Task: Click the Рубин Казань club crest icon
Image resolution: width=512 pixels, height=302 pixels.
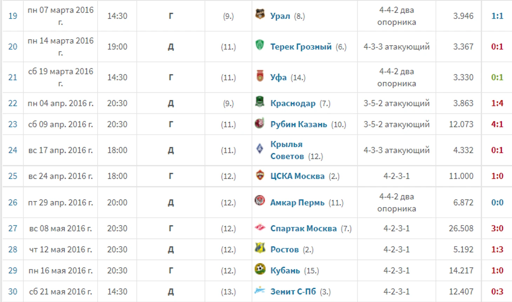Action: pos(260,123)
